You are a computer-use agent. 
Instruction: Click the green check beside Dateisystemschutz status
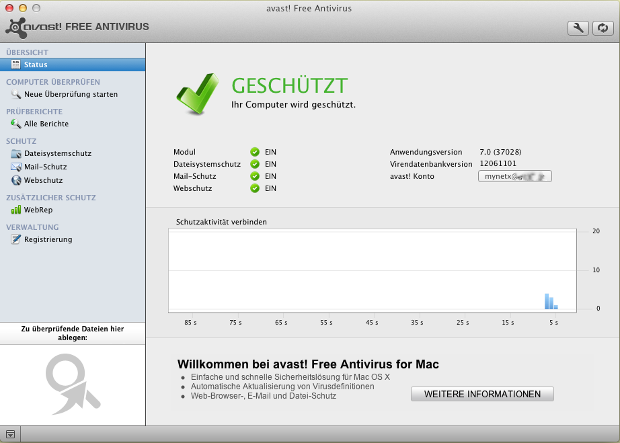255,164
